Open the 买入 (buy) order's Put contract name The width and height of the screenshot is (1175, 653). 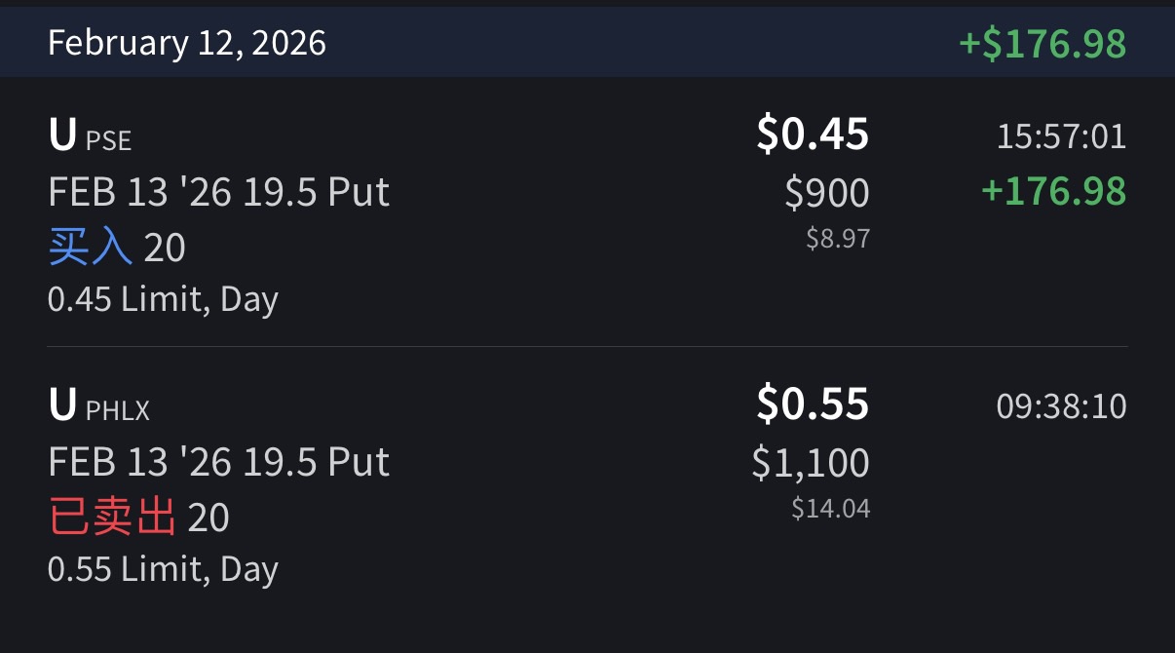[218, 192]
